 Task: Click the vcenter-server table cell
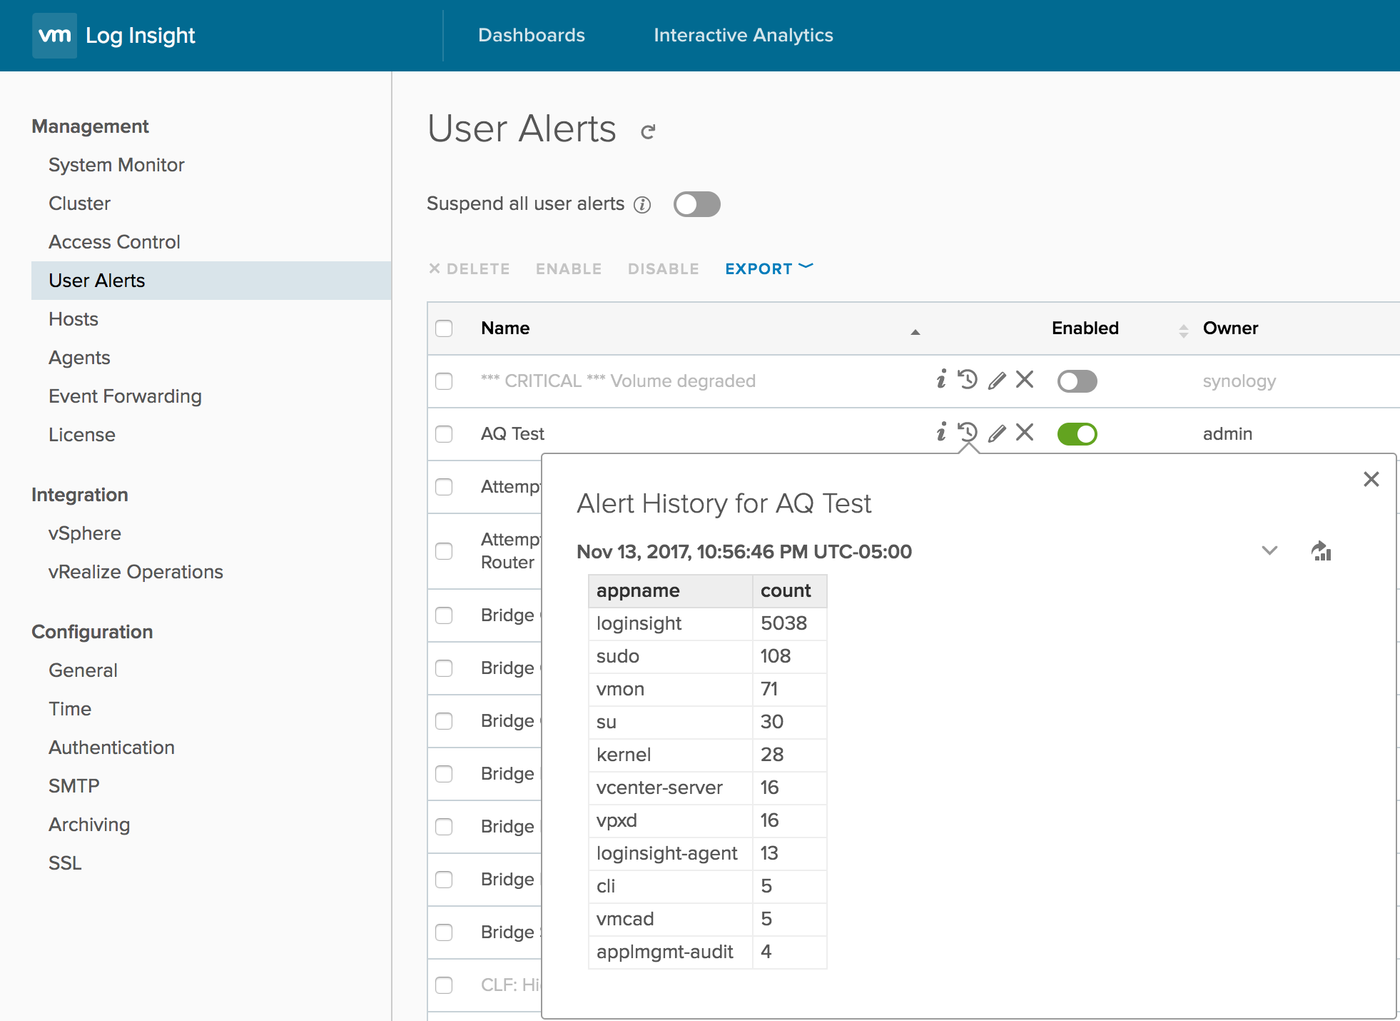670,788
